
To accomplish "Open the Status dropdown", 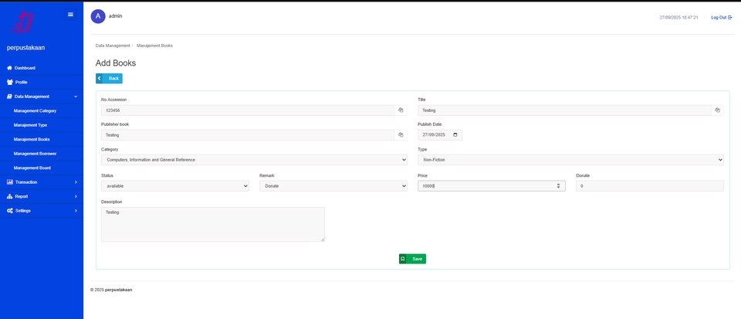I will tap(174, 186).
